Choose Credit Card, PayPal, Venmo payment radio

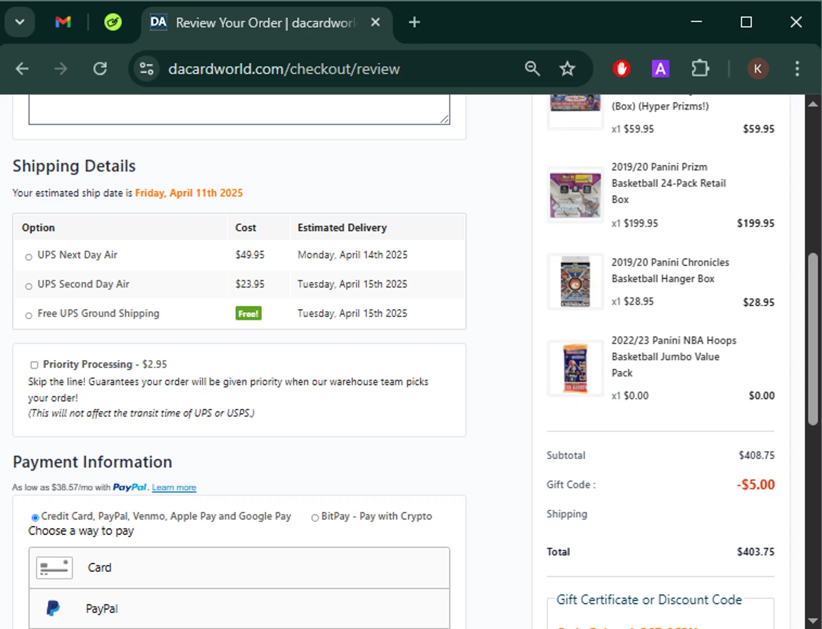35,517
